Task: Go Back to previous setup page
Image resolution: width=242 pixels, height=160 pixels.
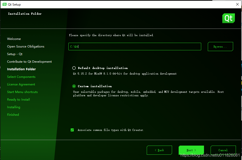Action: (159, 150)
